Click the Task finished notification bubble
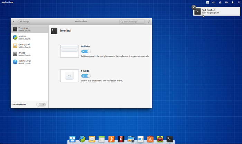 tap(218, 11)
